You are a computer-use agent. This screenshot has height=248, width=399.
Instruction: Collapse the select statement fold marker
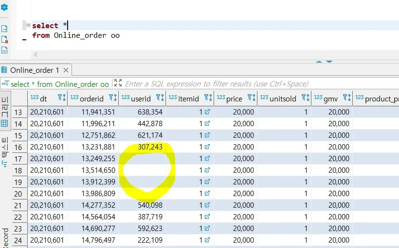(x=28, y=25)
